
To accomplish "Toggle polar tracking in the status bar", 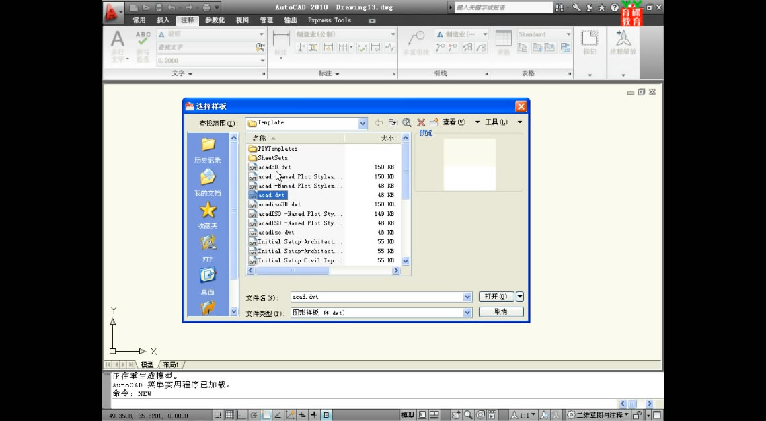I will 254,415.
